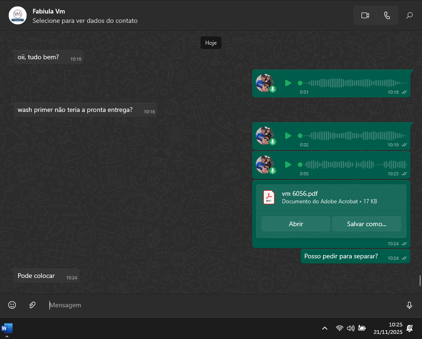This screenshot has width=422, height=339.
Task: Play the 0:01 voice message
Action: pyautogui.click(x=288, y=83)
